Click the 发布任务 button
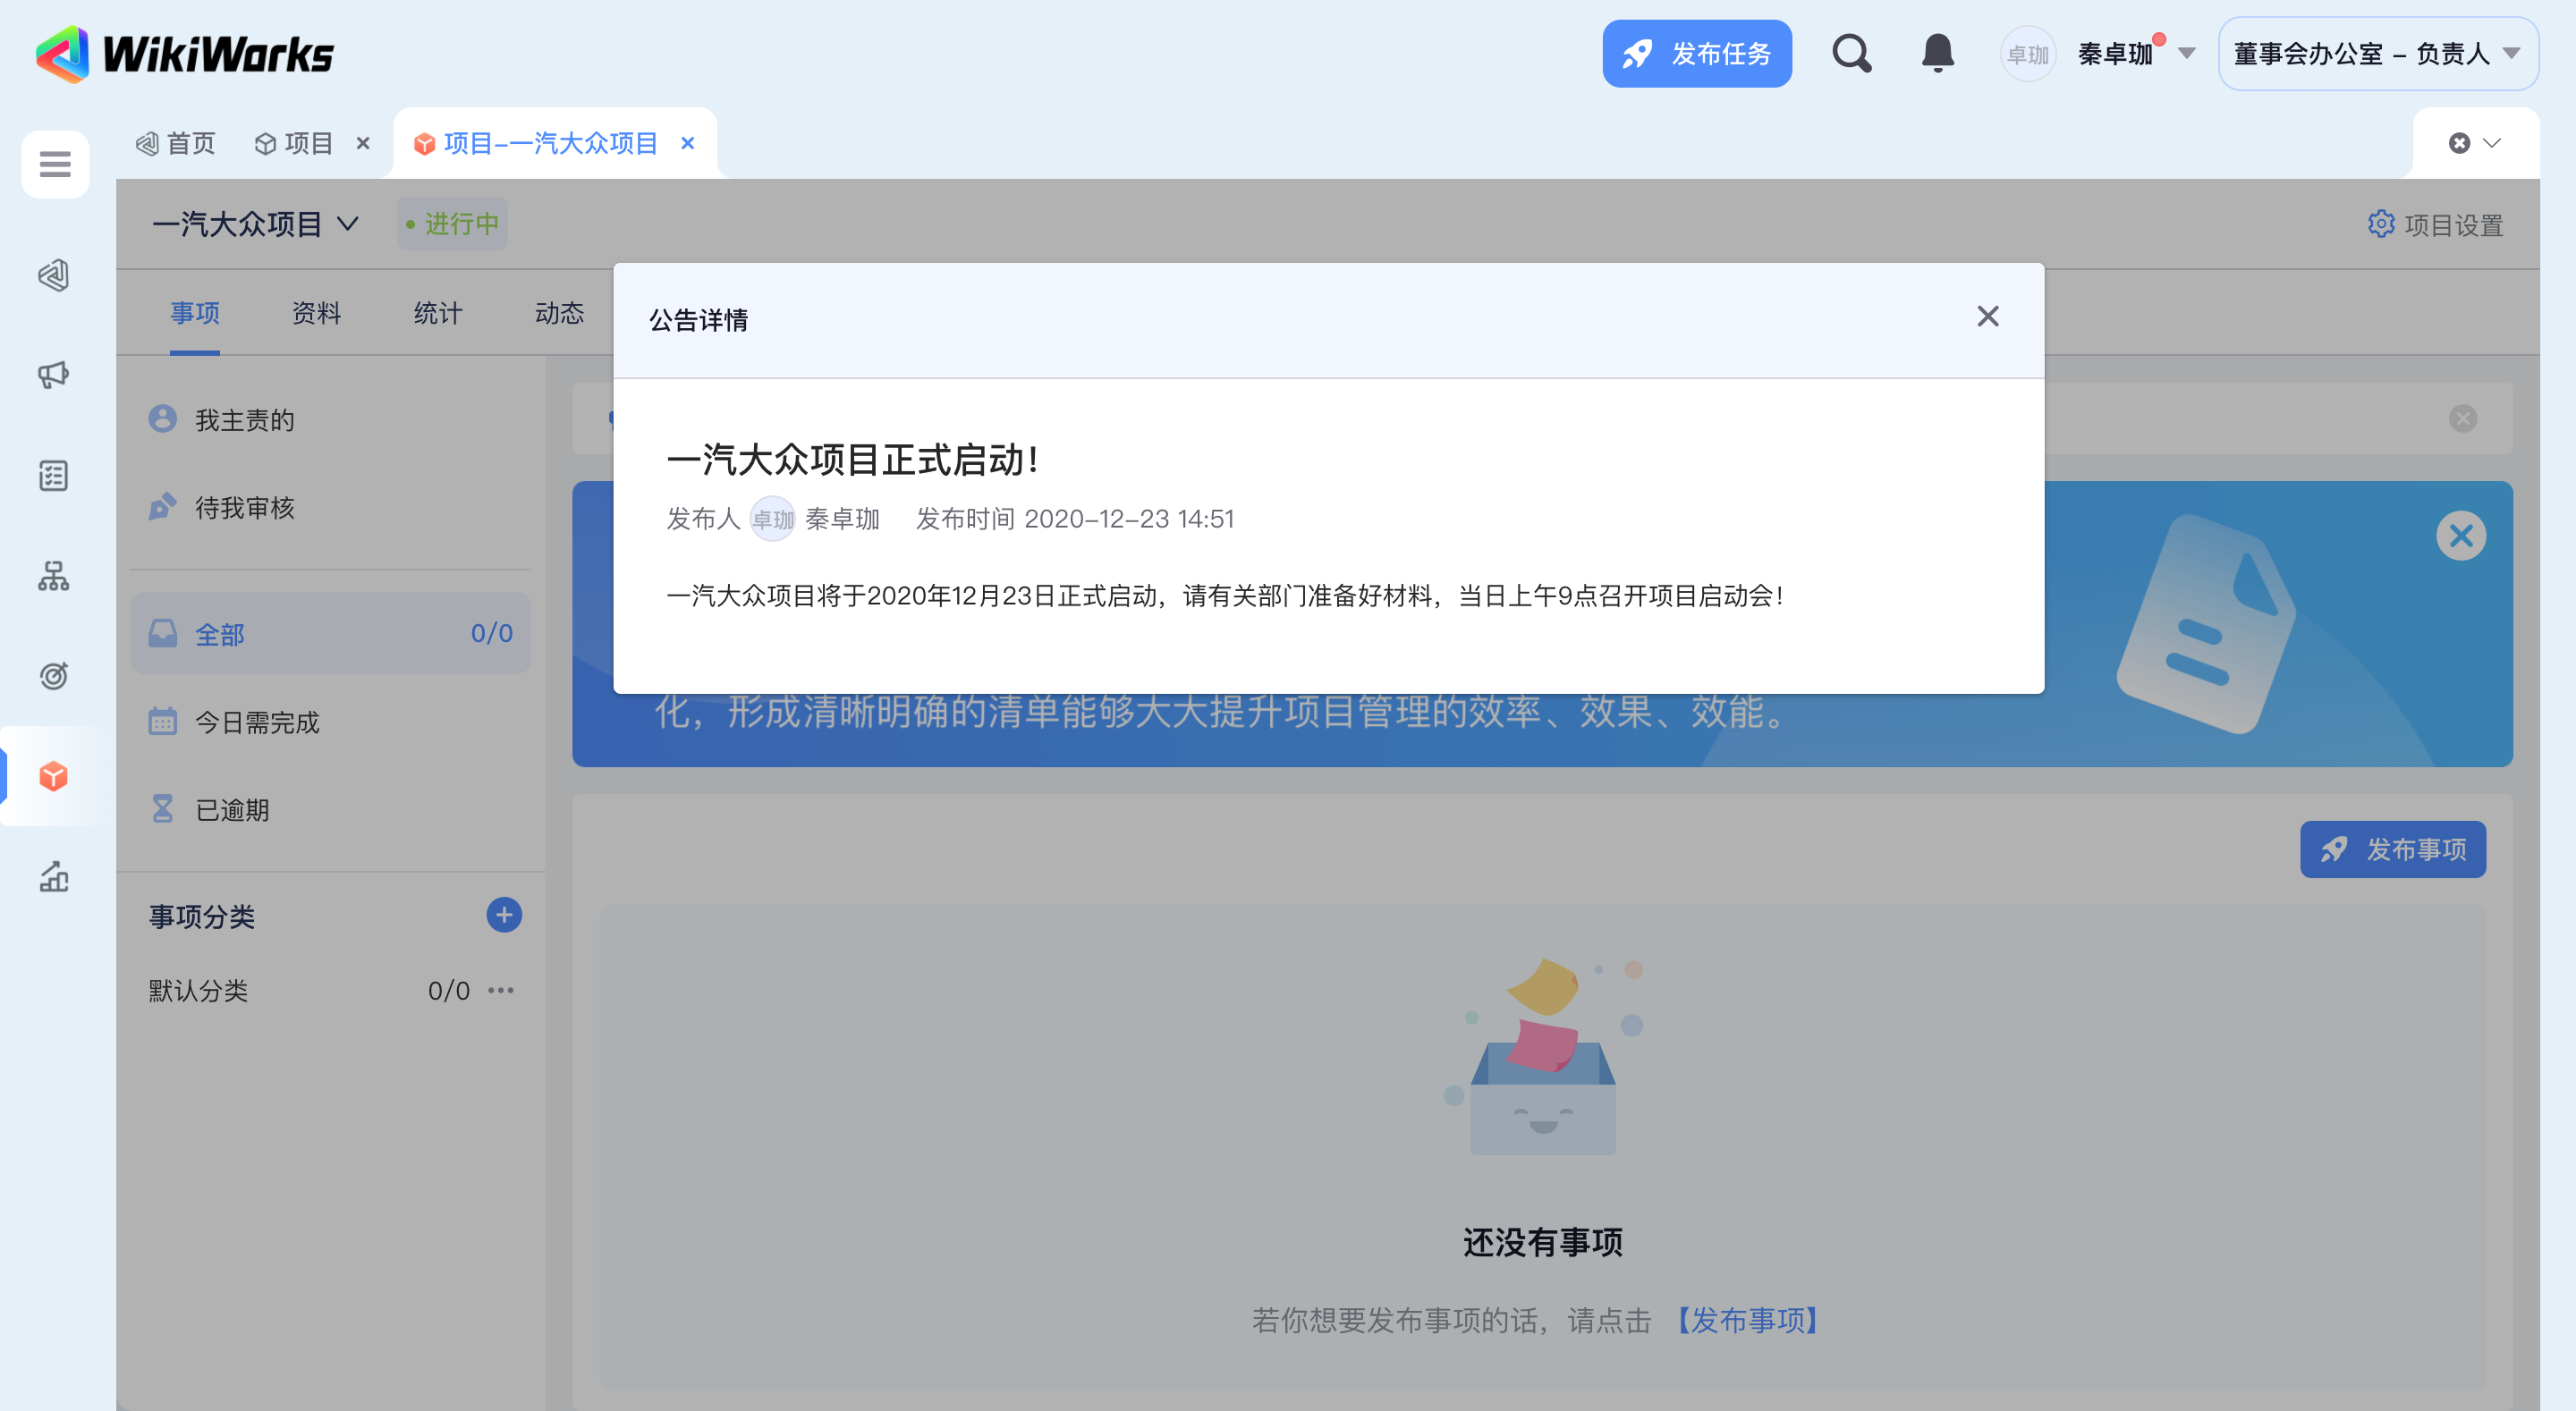Image resolution: width=2576 pixels, height=1411 pixels. pos(1696,54)
